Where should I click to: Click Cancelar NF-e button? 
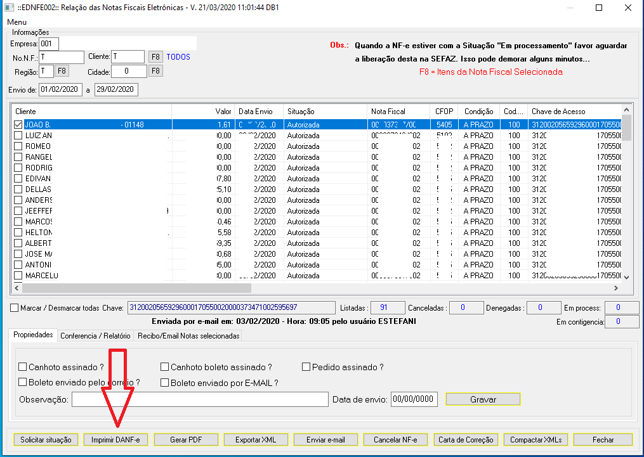pos(396,439)
